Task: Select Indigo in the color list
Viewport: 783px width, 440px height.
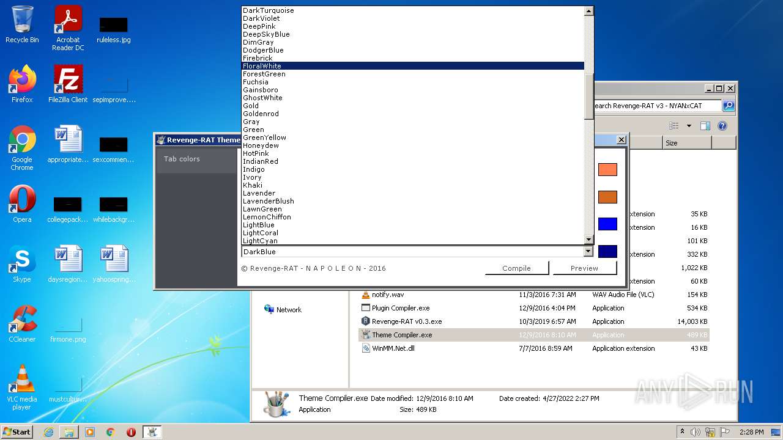Action: click(x=413, y=169)
